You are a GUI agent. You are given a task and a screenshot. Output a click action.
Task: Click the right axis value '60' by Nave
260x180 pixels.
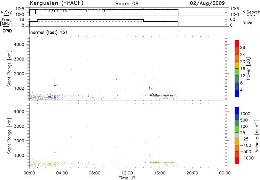tap(232, 19)
